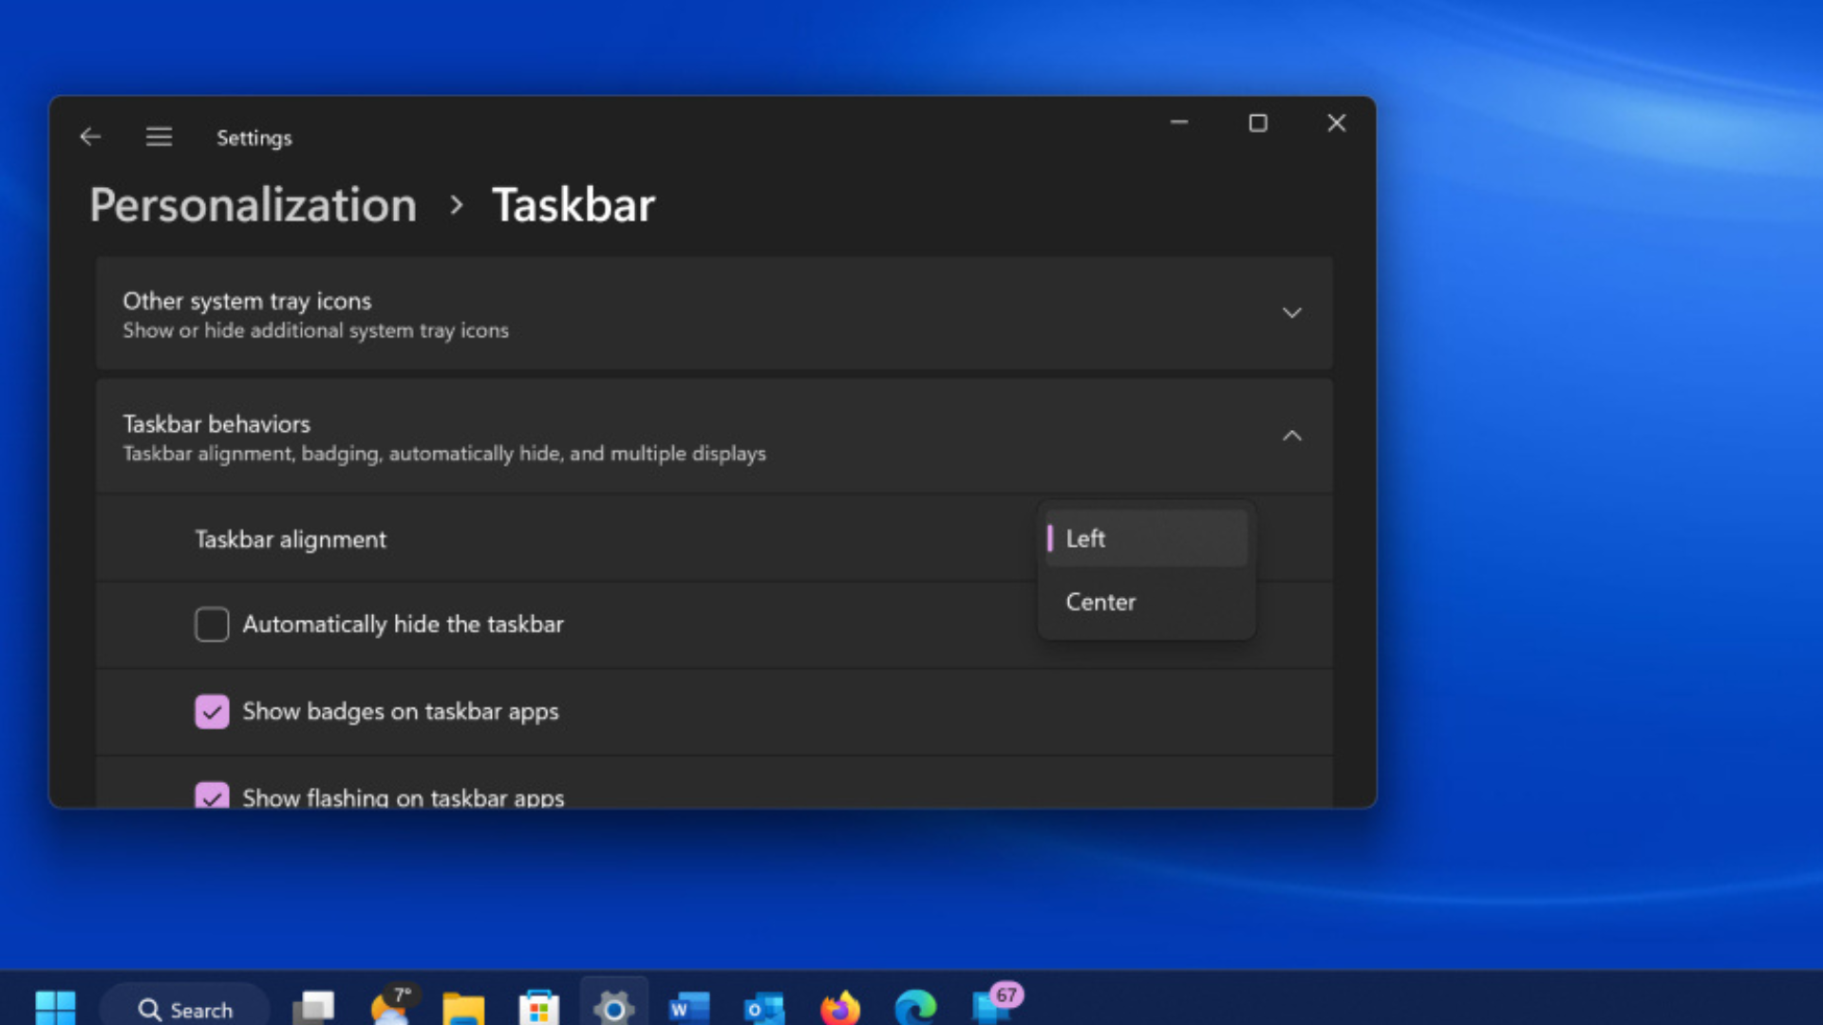Open the hamburger navigation menu

click(159, 137)
